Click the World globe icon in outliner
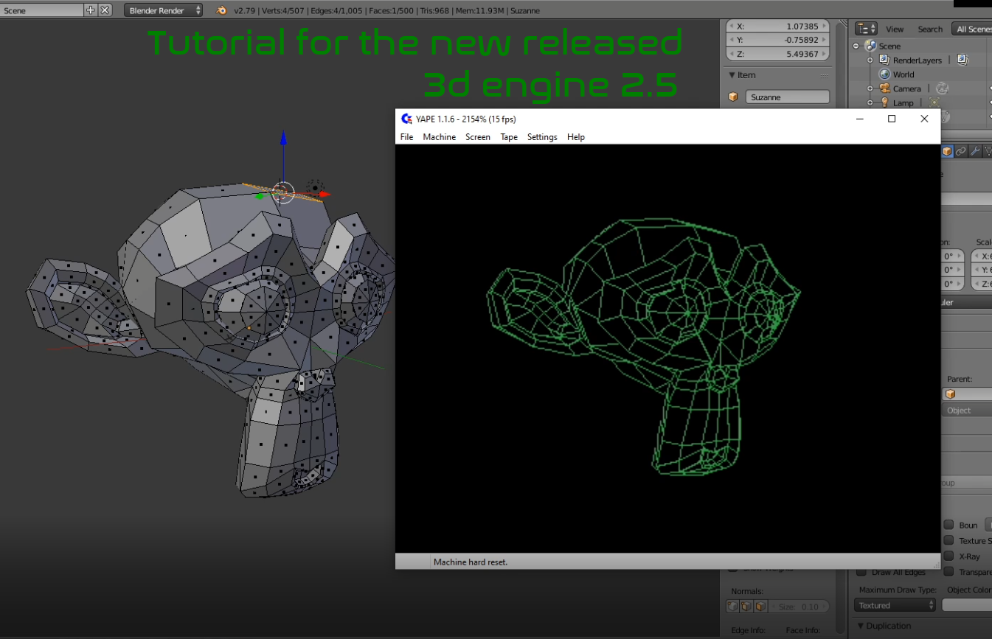Viewport: 992px width, 639px height. [x=885, y=74]
